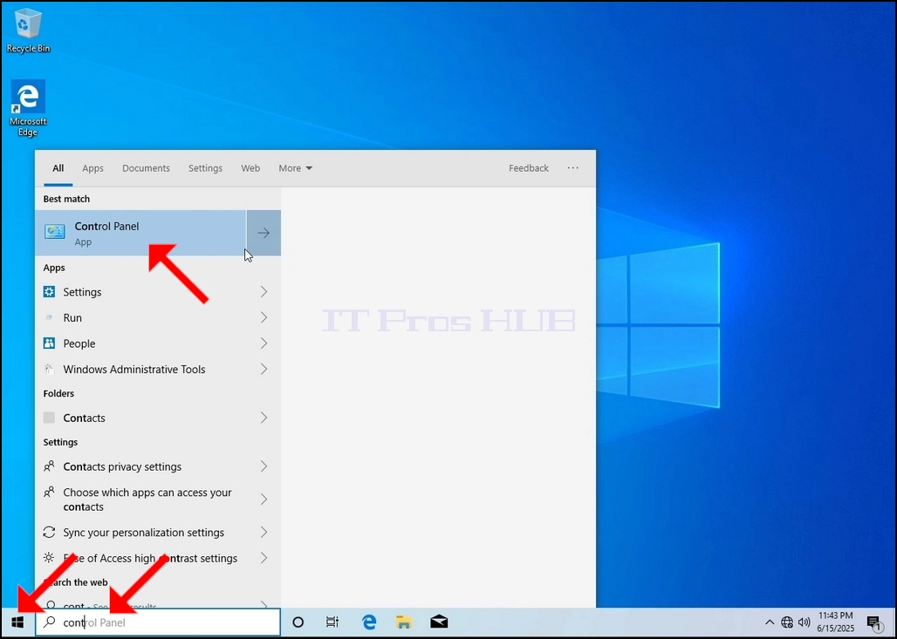Click inside the taskbar search box
The height and width of the screenshot is (639, 897).
158,622
